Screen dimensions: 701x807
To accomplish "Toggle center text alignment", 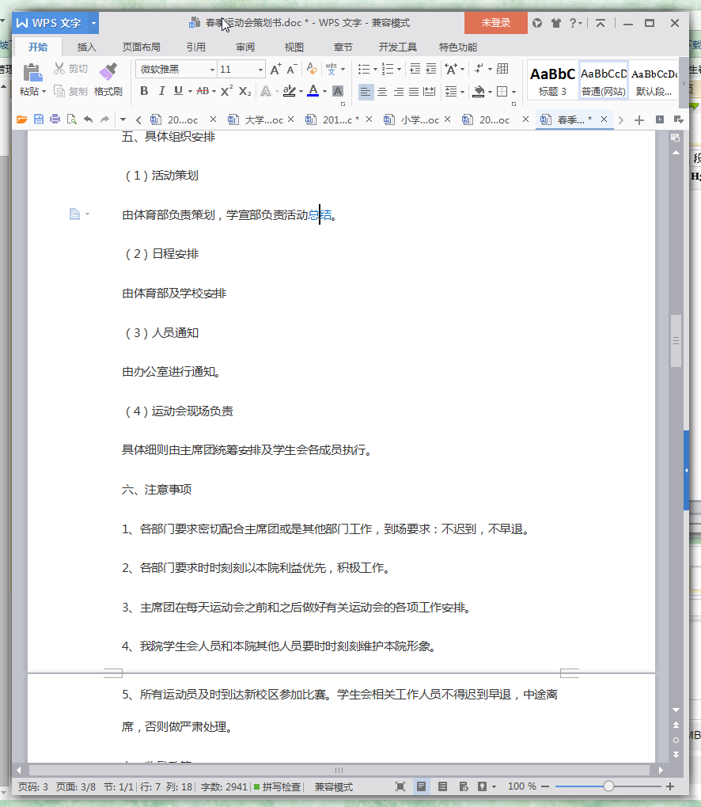I will [382, 92].
